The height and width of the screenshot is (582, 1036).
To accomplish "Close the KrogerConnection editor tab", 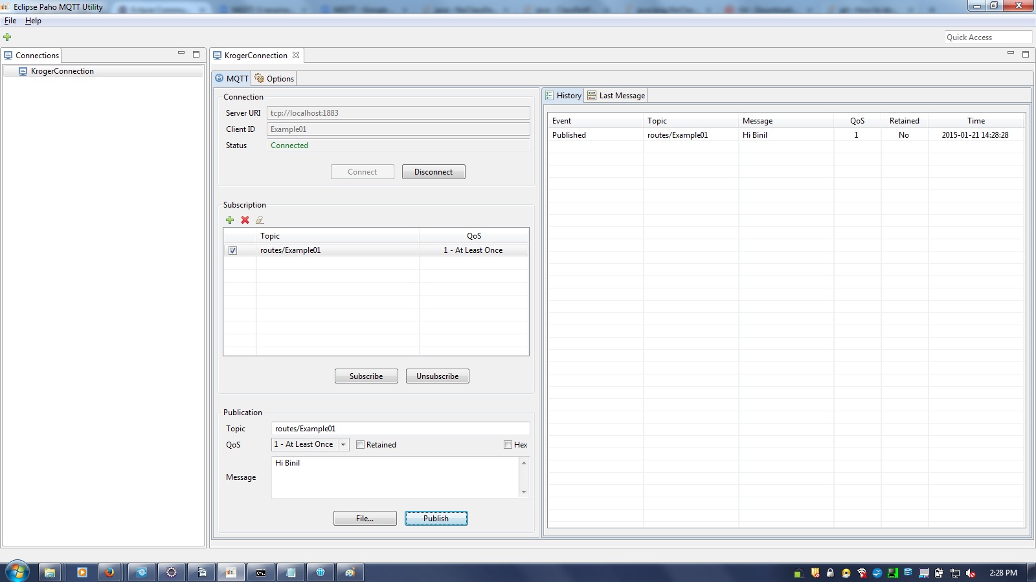I will click(296, 55).
